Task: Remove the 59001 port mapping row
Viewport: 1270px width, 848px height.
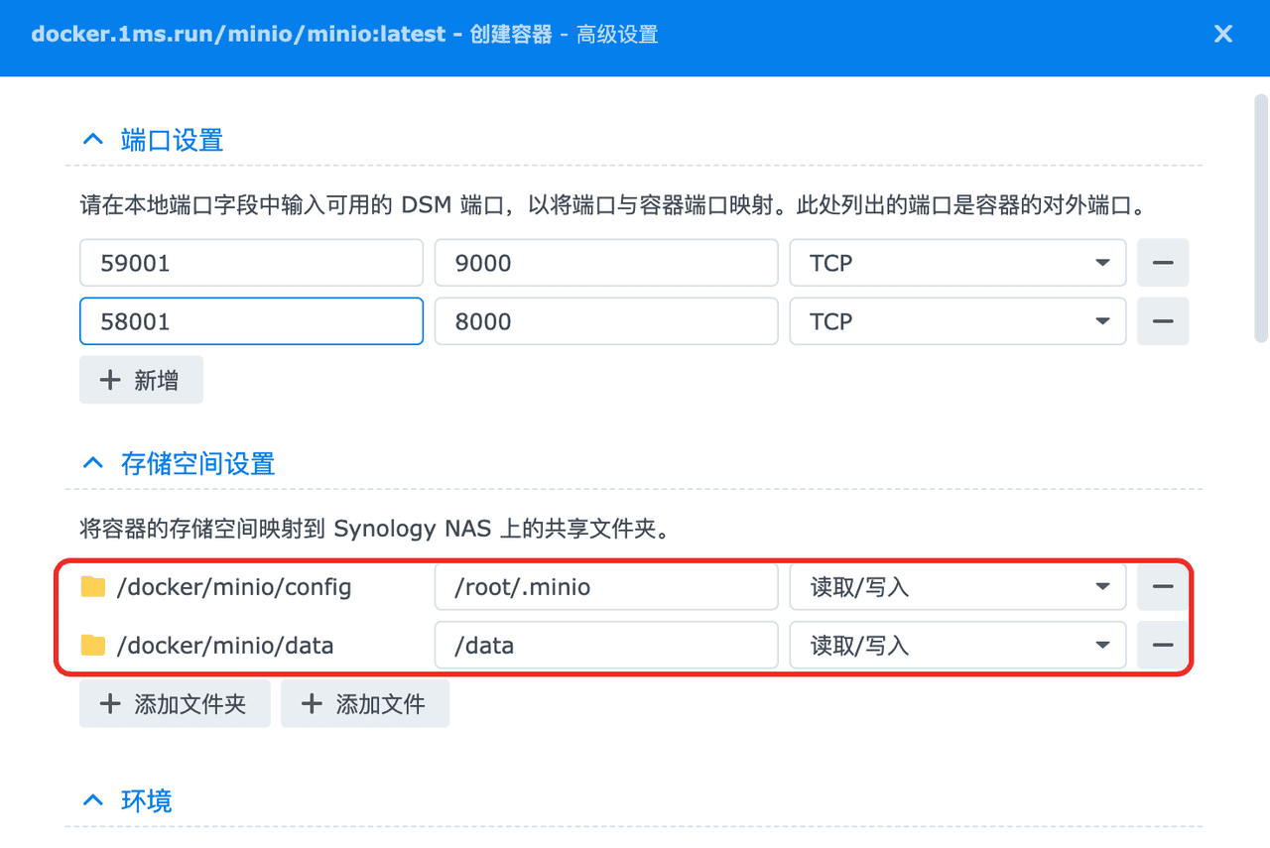Action: pyautogui.click(x=1162, y=263)
